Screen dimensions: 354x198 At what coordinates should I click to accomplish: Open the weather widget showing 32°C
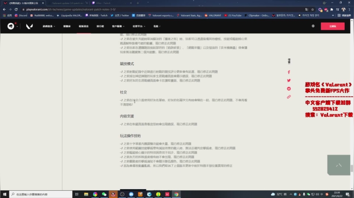[x=279, y=194]
